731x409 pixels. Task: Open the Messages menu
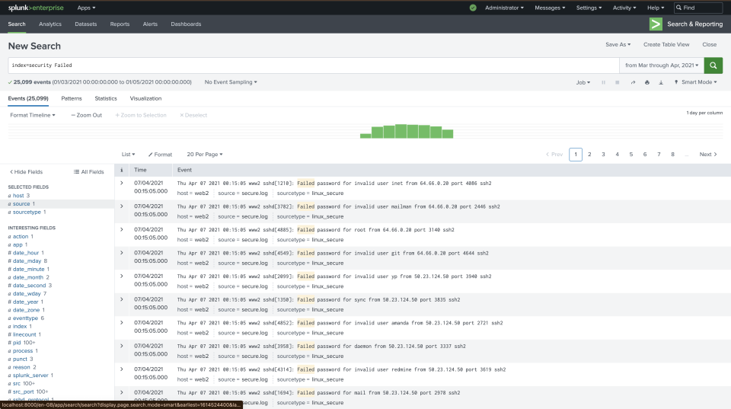point(550,8)
